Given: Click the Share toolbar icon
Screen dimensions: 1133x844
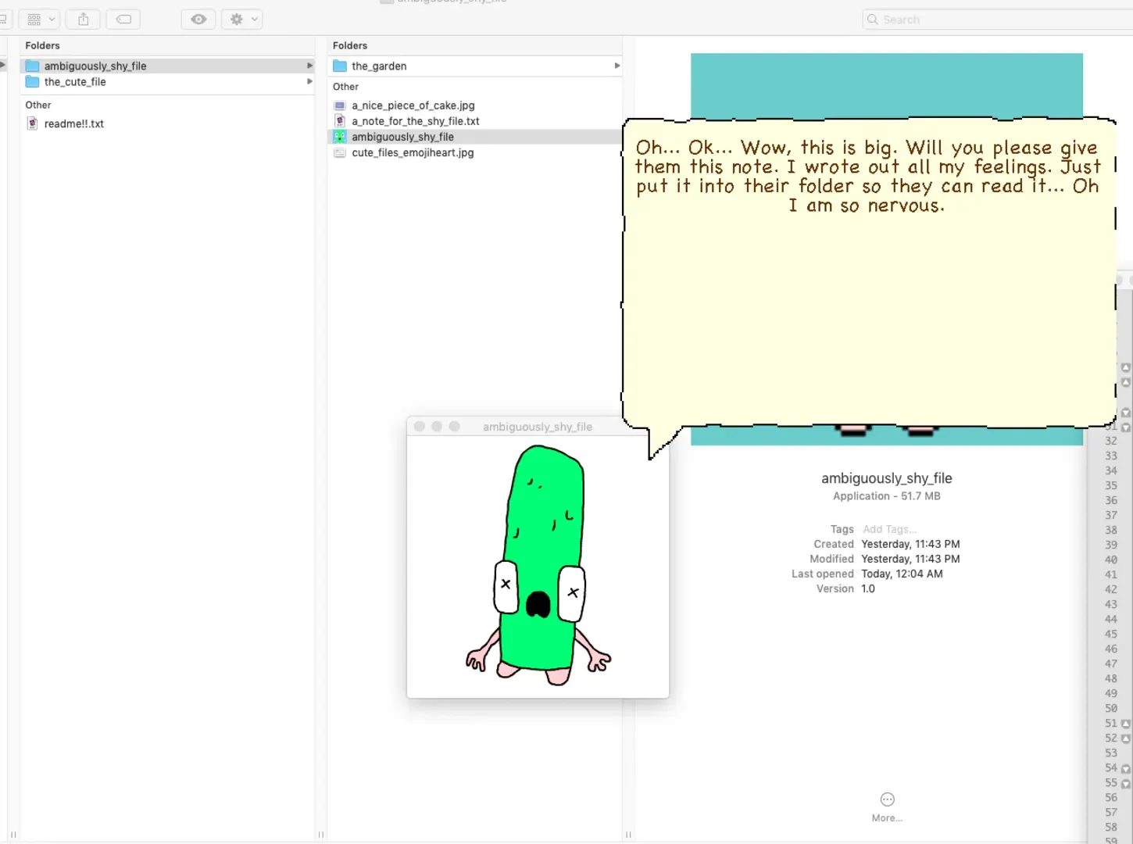Looking at the screenshot, I should (x=84, y=20).
